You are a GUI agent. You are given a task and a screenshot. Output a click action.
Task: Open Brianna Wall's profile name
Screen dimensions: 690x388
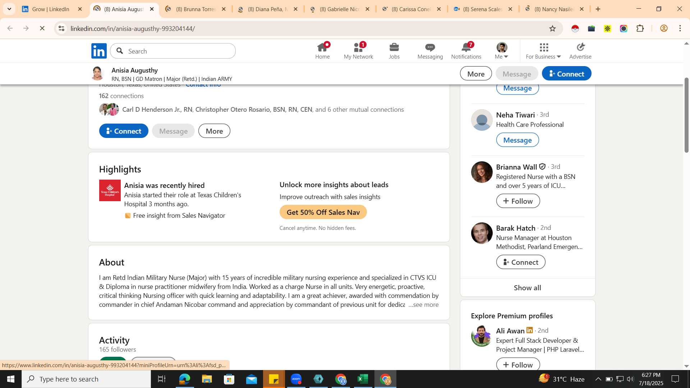516,167
